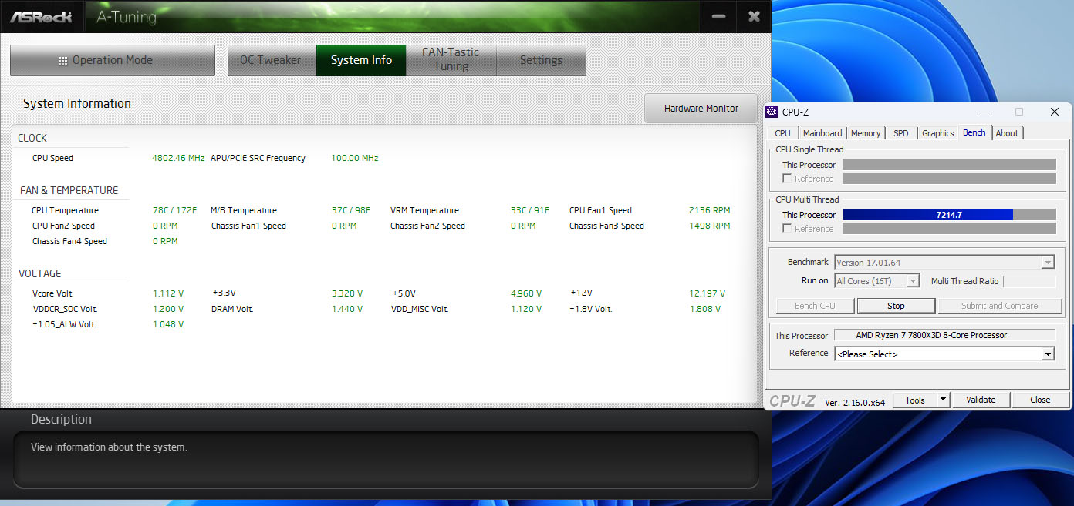Click the +1.8V Volt. value 1.808 V
The height and width of the screenshot is (506, 1074).
(x=705, y=309)
